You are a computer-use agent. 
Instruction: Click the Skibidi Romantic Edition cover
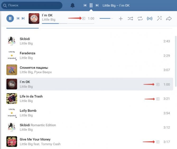tap(12, 127)
